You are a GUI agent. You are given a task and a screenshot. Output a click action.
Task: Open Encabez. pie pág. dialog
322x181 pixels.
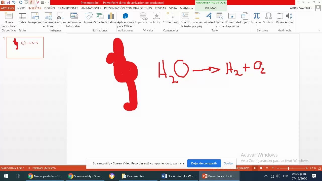point(197,20)
